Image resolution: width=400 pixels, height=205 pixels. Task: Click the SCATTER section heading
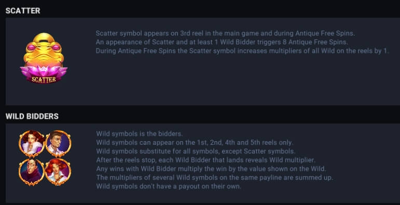23,11
